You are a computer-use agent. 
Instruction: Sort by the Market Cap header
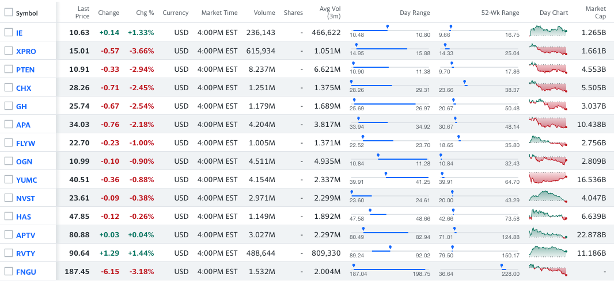pyautogui.click(x=596, y=13)
